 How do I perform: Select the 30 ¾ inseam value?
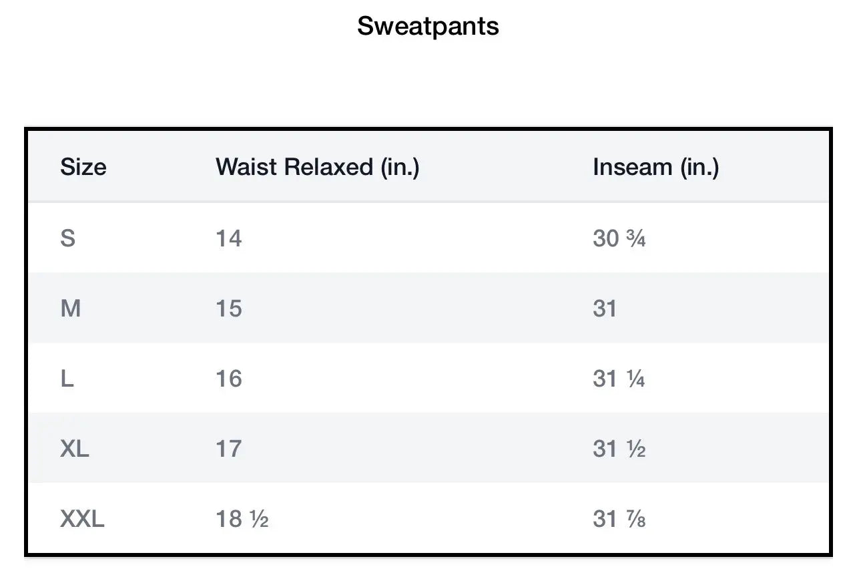619,238
